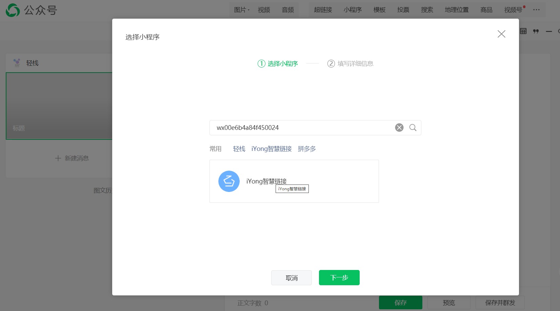Viewport: 560px width, 311px height.
Task: Select the iYong智慧链接 search result card
Action: [x=294, y=181]
